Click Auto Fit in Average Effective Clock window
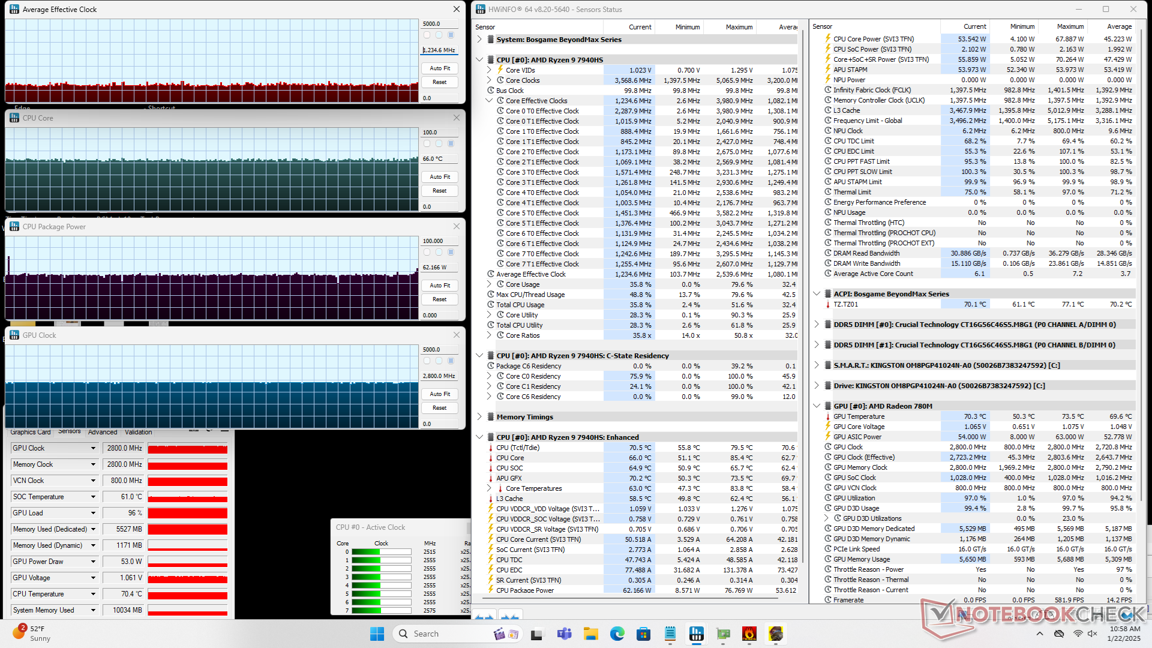The width and height of the screenshot is (1152, 648). coord(440,68)
